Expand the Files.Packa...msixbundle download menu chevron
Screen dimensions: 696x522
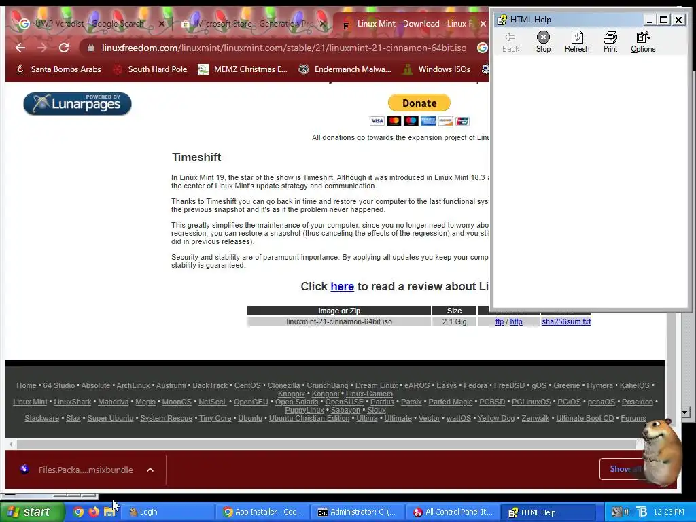tap(150, 470)
